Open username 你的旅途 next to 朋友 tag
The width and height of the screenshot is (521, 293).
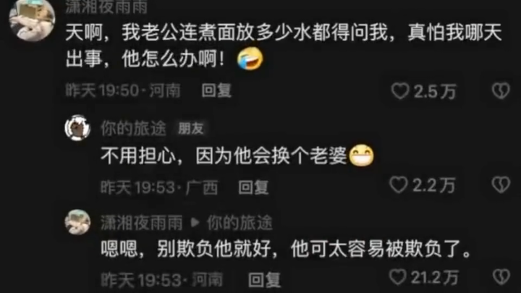point(133,128)
